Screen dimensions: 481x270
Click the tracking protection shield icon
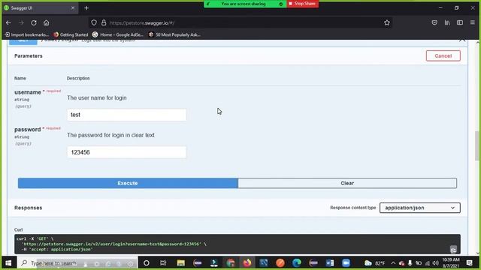pyautogui.click(x=94, y=22)
